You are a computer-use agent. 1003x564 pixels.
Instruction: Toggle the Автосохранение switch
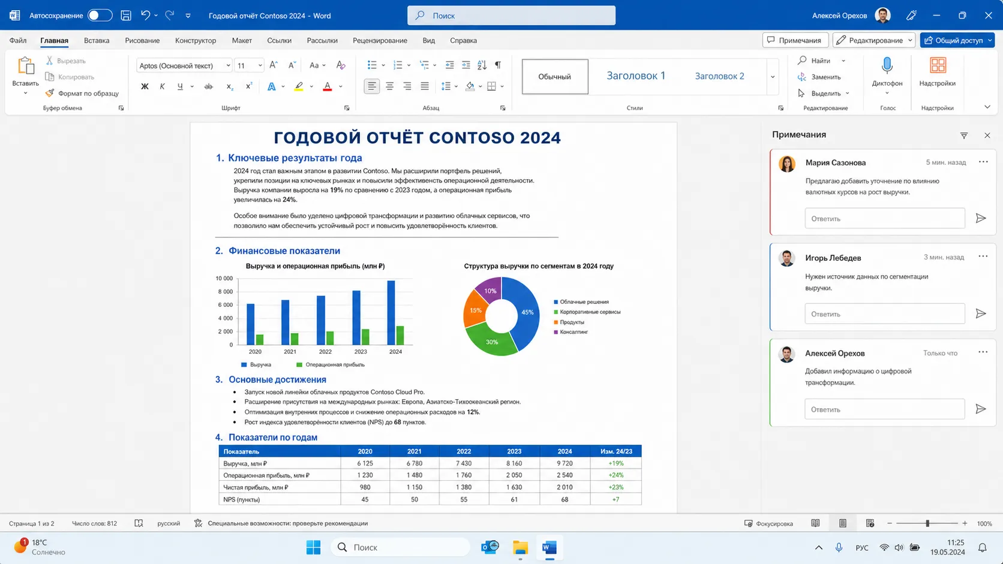coord(100,16)
